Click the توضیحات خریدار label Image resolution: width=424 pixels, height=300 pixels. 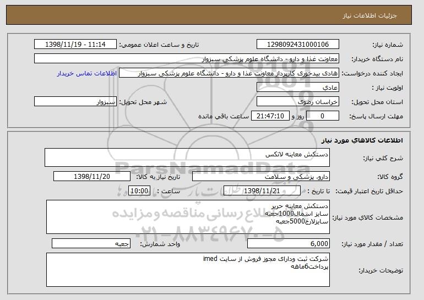click(x=380, y=270)
